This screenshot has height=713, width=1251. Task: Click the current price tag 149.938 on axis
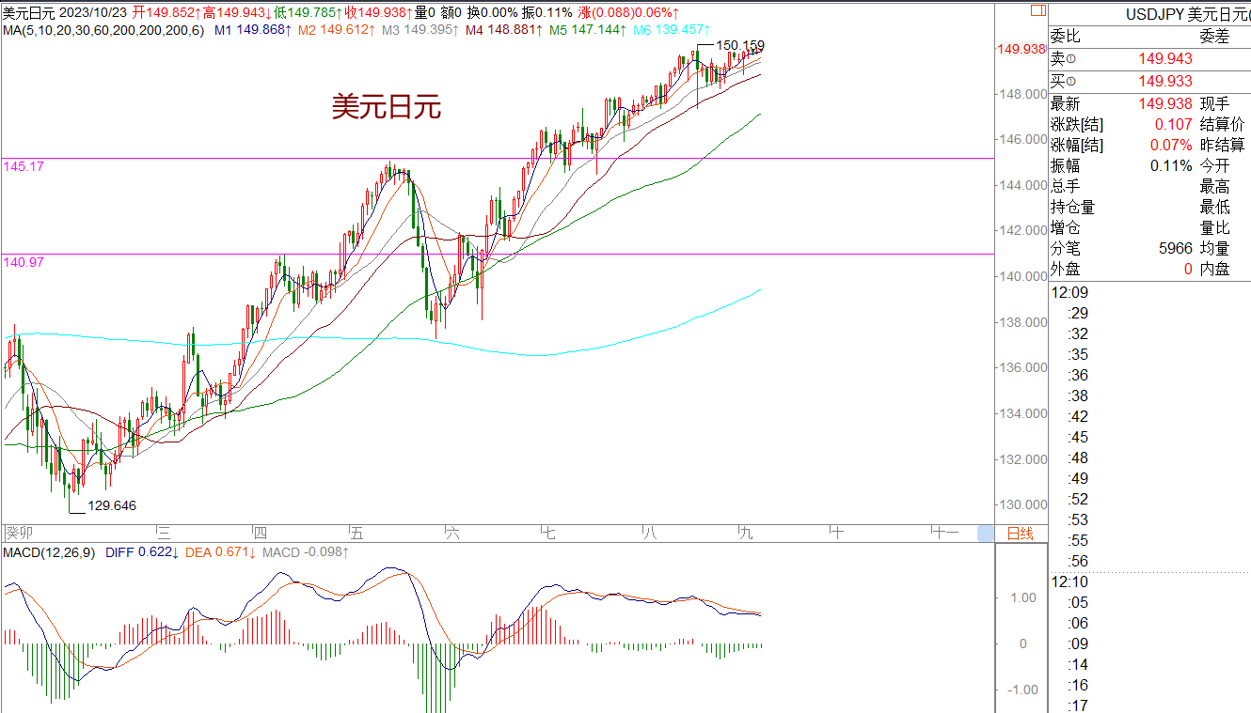coord(1022,50)
